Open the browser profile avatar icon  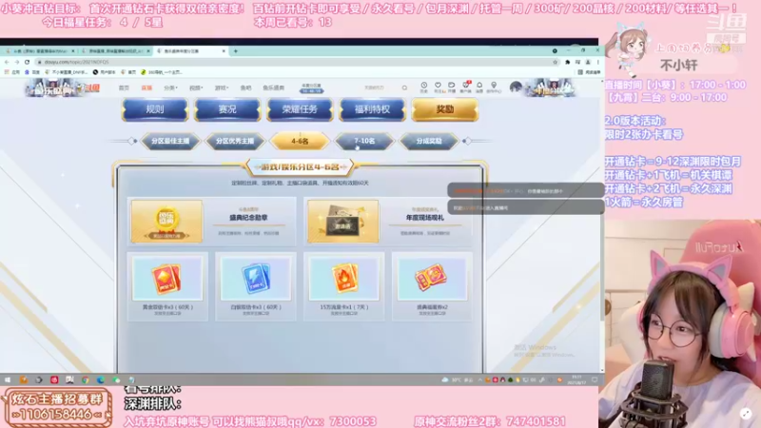(588, 62)
